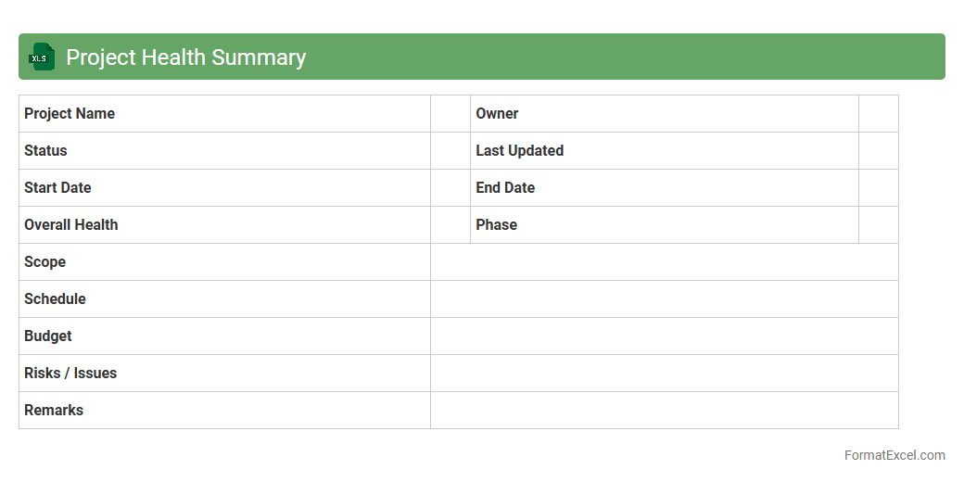The width and height of the screenshot is (964, 482).
Task: Select the empty Remarks value field
Action: [664, 411]
